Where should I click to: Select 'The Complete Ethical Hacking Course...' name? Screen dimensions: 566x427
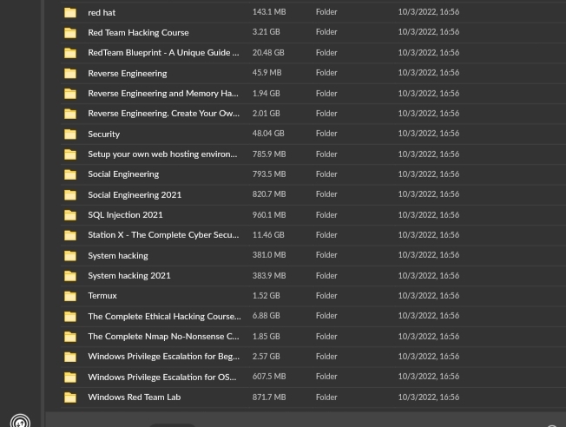tap(164, 317)
